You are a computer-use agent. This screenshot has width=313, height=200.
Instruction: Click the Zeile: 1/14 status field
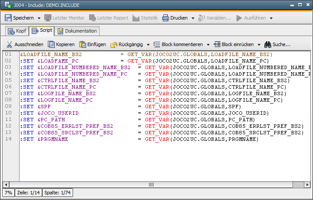coord(28,193)
